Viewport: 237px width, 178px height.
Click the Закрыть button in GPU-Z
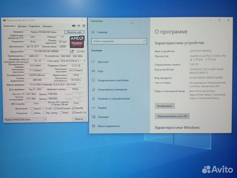coord(79,119)
